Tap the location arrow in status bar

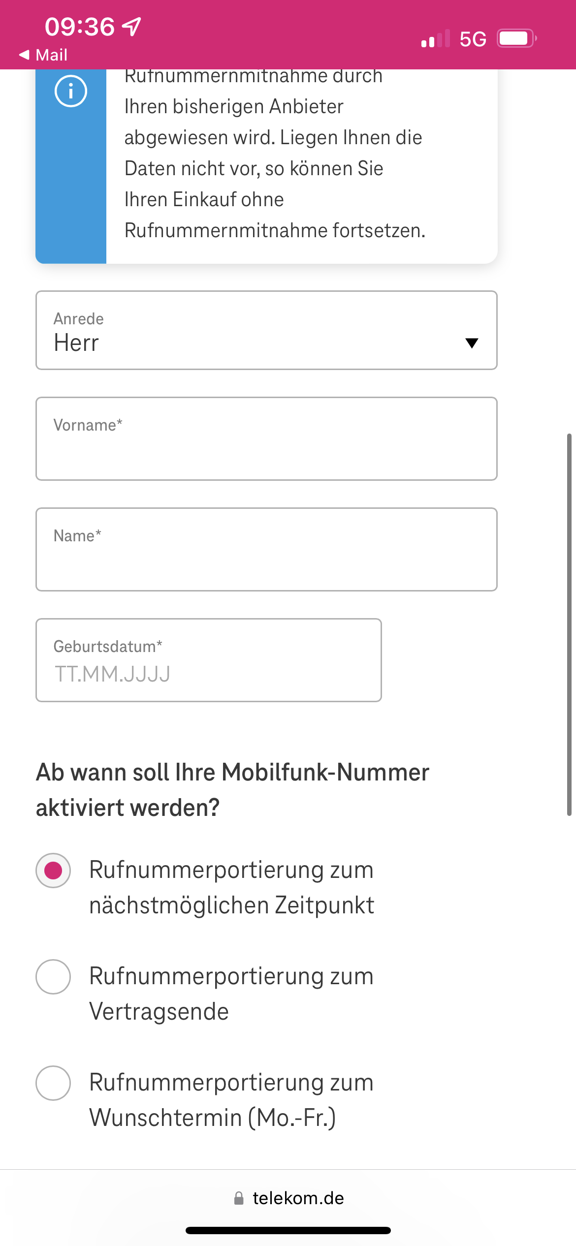pyautogui.click(x=132, y=27)
